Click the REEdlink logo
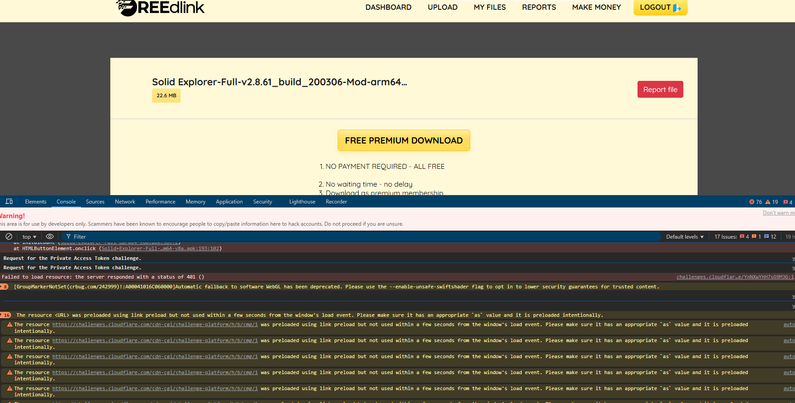The width and height of the screenshot is (795, 403). (x=160, y=8)
